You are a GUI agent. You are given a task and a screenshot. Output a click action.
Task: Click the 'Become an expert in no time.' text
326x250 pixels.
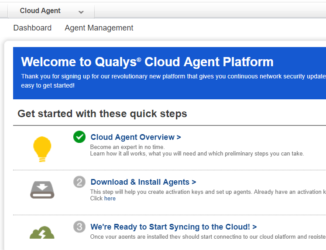[127, 147]
